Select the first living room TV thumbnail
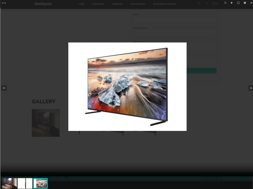The height and width of the screenshot is (189, 253). click(10, 183)
